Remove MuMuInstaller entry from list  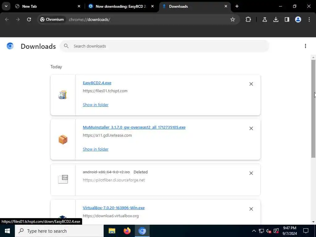point(251,129)
